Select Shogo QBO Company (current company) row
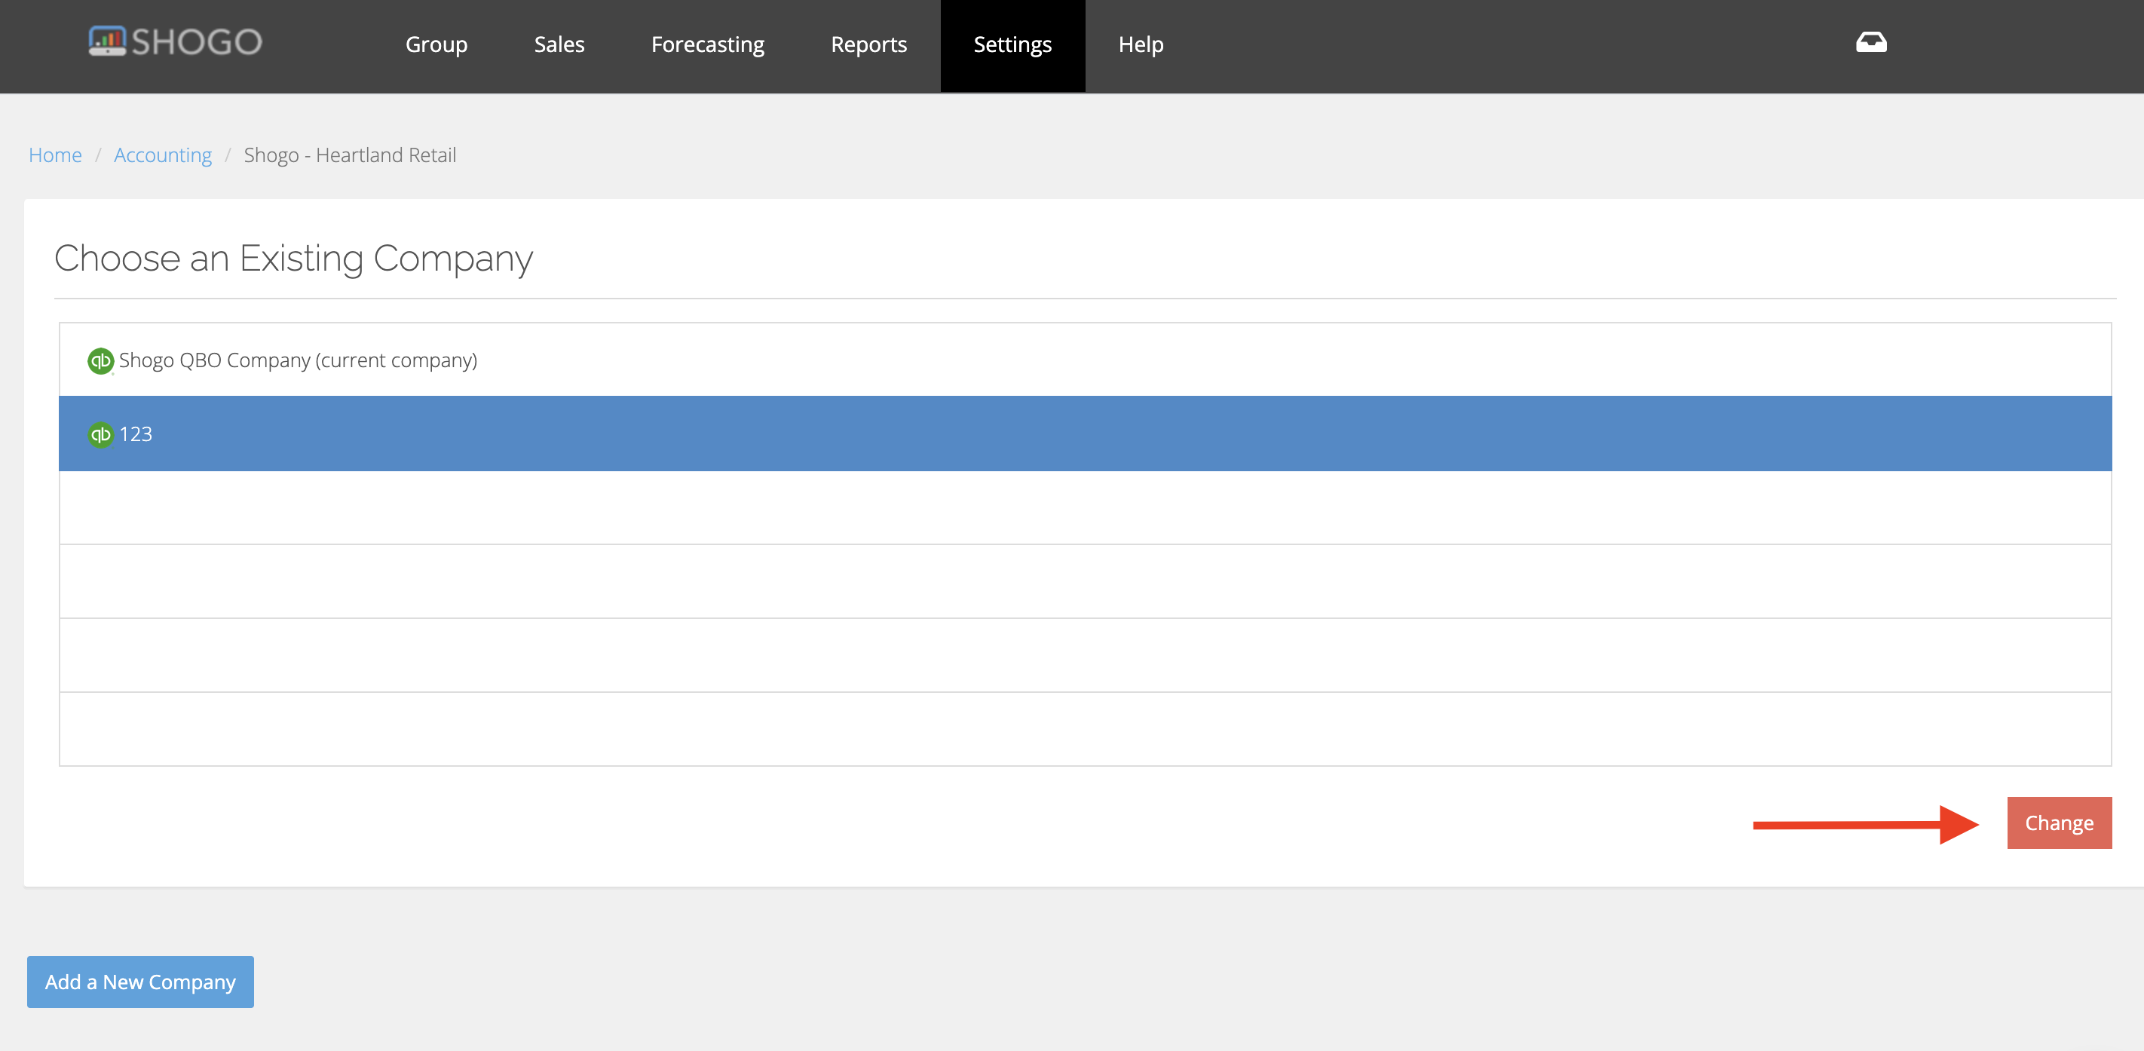 click(x=1086, y=360)
